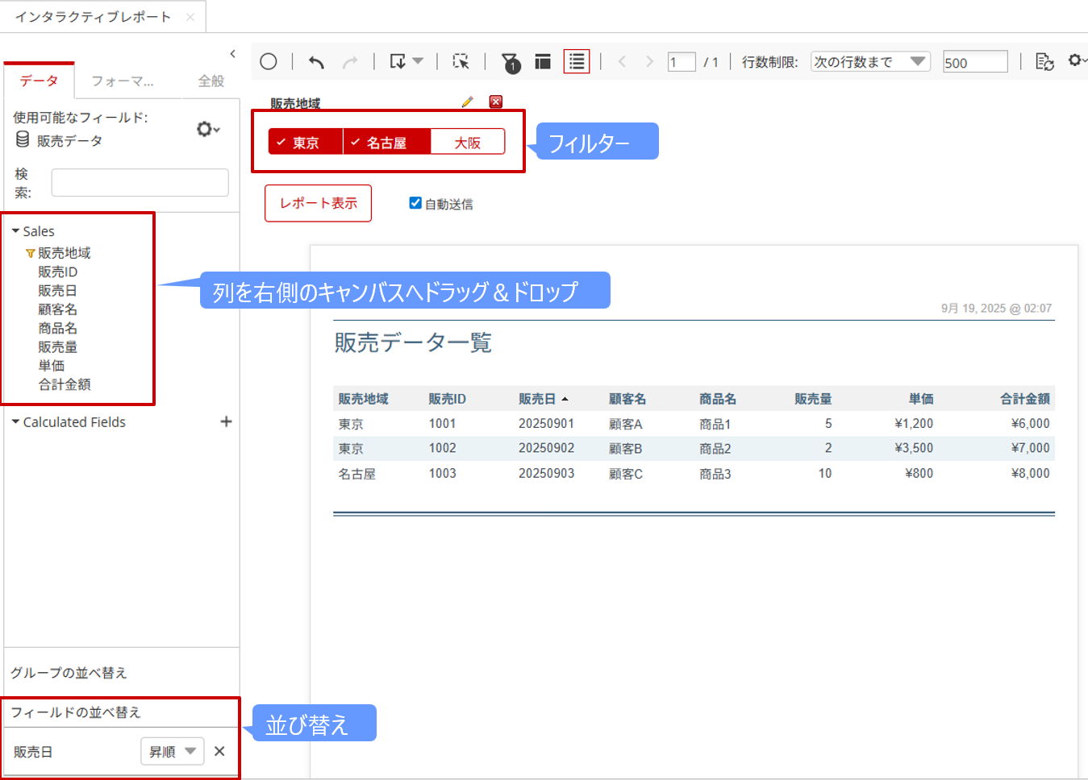
Task: Switch to the フォーマット tab
Action: (x=123, y=81)
